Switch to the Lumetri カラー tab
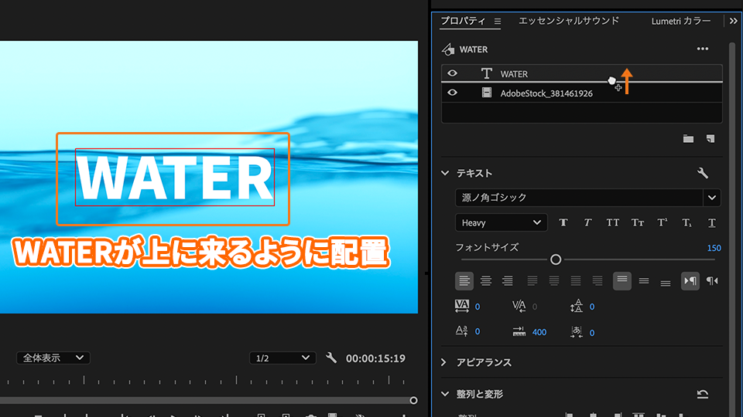The width and height of the screenshot is (743, 417). tap(681, 21)
